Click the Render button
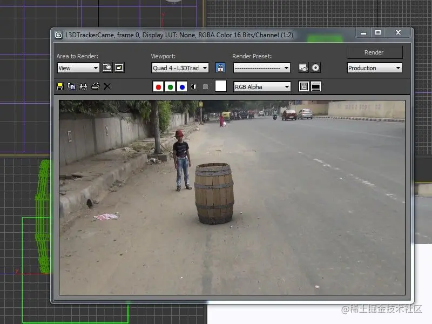This screenshot has height=324, width=432. (x=374, y=52)
